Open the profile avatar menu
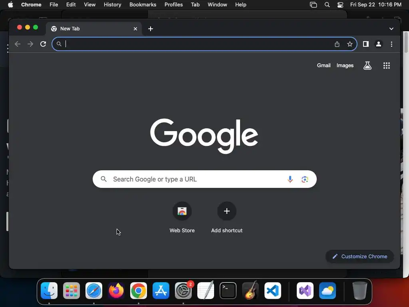Viewport: 409px width, 307px height. click(x=379, y=44)
